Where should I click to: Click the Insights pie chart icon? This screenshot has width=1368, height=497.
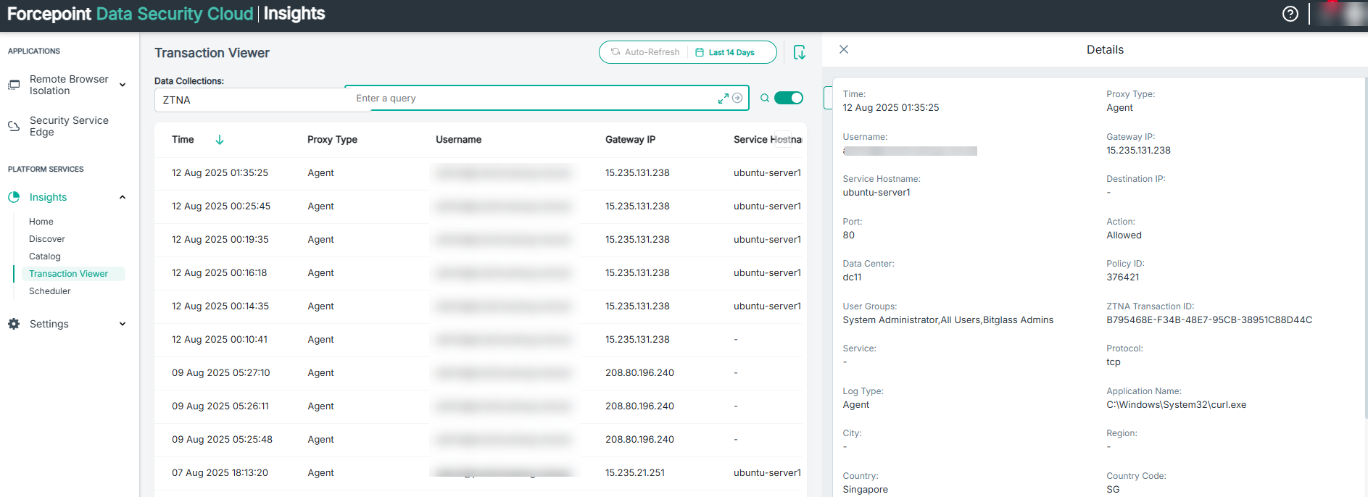14,197
